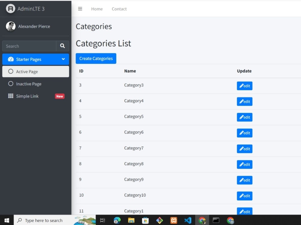Edit Category8 using its edit button
The height and width of the screenshot is (225, 301).
[x=244, y=164]
